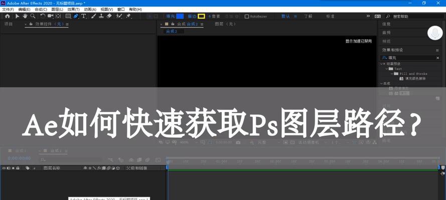446x200 pixels.
Task: Open the Composition panel menu icon
Action: 202,24
